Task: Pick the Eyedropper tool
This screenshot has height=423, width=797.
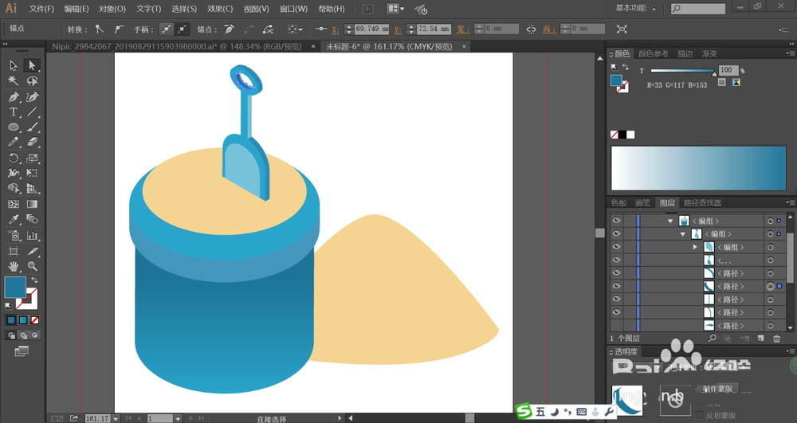Action: 14,219
